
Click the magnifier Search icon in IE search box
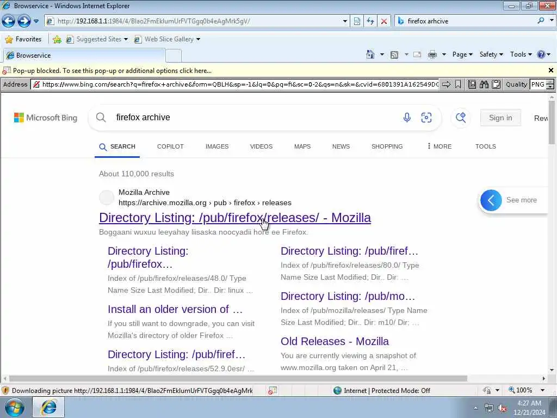click(541, 21)
